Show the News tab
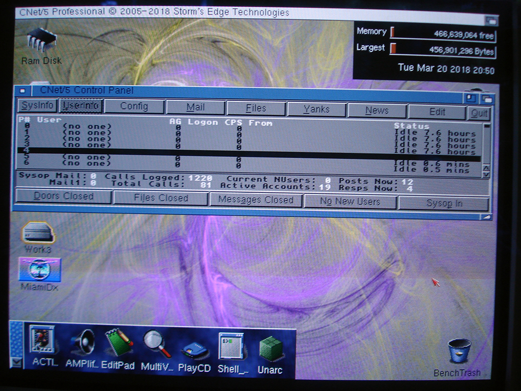Viewport: 521px width, 391px height. click(x=377, y=110)
